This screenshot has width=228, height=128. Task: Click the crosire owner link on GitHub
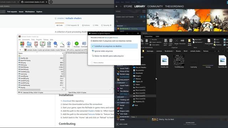pyautogui.click(x=61, y=18)
